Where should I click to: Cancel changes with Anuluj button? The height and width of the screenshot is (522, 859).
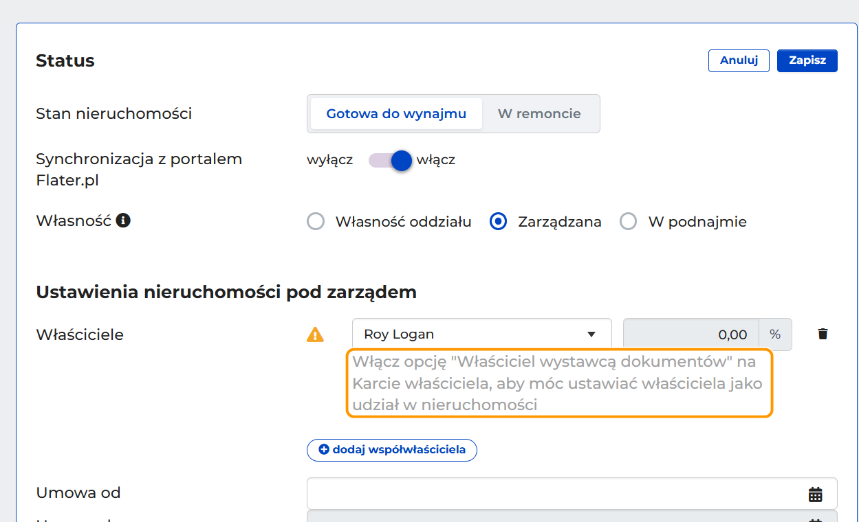coord(739,60)
